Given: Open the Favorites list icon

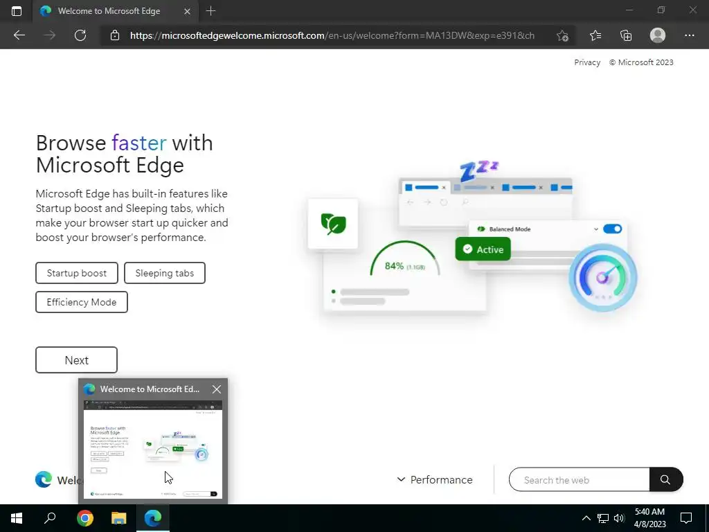Looking at the screenshot, I should [x=595, y=35].
